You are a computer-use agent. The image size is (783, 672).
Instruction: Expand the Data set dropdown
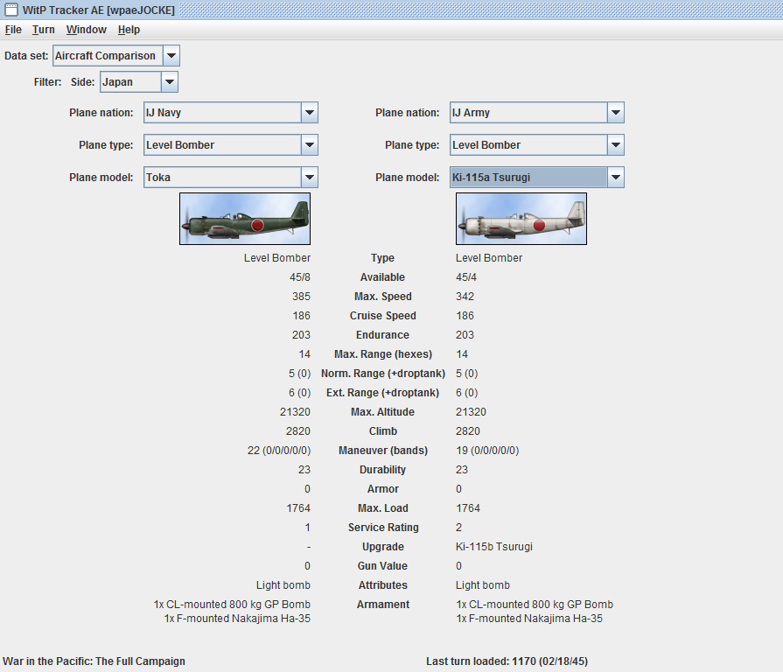tap(171, 55)
